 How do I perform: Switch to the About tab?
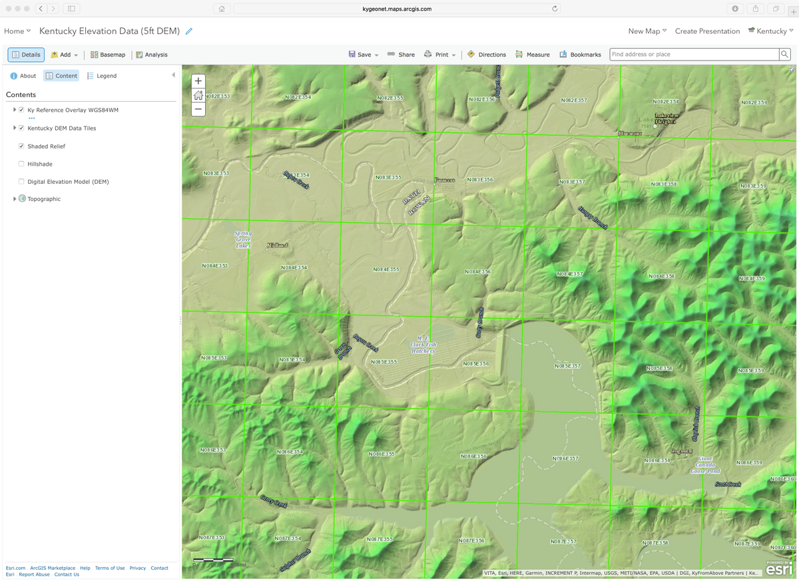pyautogui.click(x=23, y=76)
